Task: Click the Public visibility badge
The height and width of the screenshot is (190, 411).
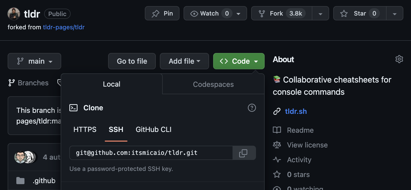Action: click(x=57, y=14)
